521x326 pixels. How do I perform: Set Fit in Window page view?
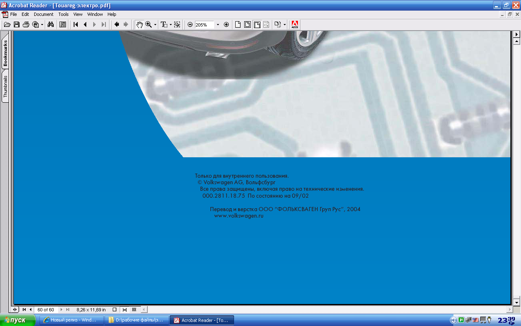(247, 24)
